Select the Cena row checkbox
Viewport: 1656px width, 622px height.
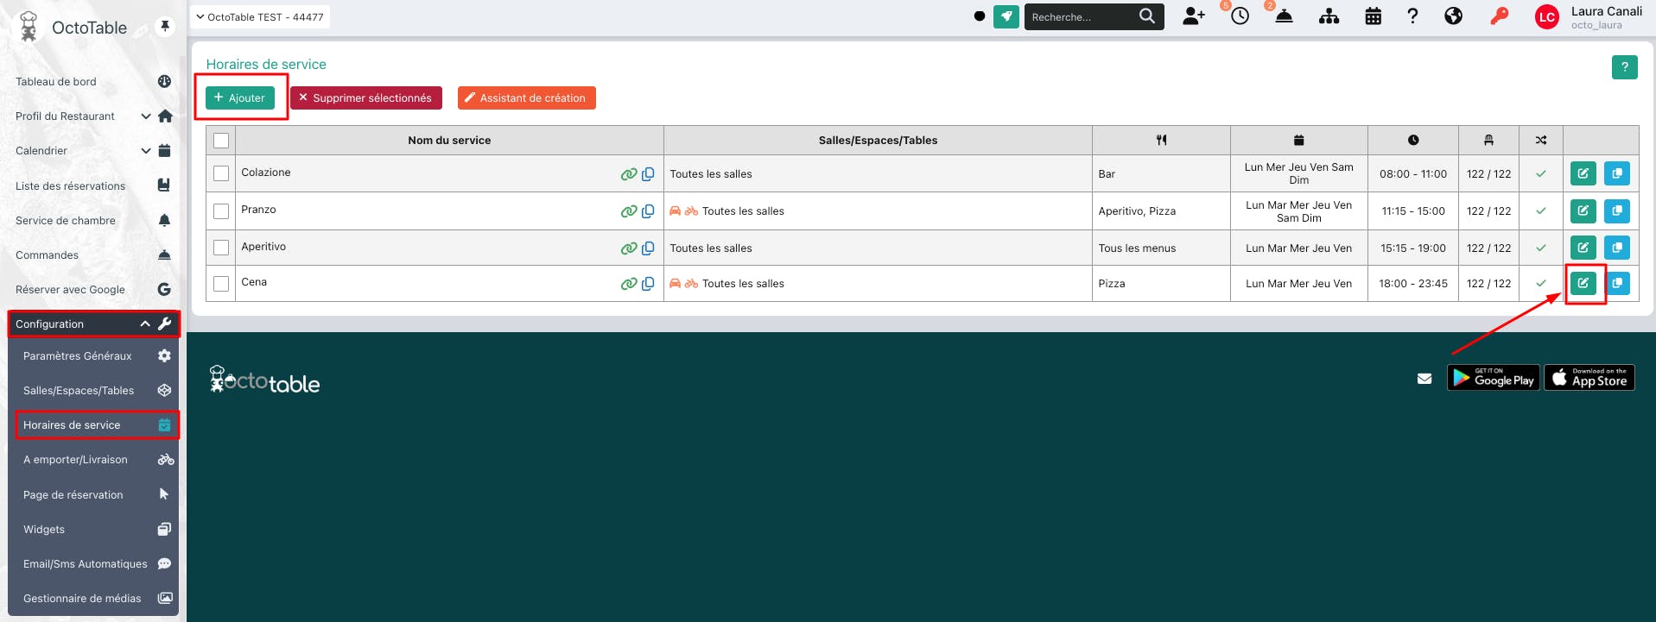click(221, 284)
